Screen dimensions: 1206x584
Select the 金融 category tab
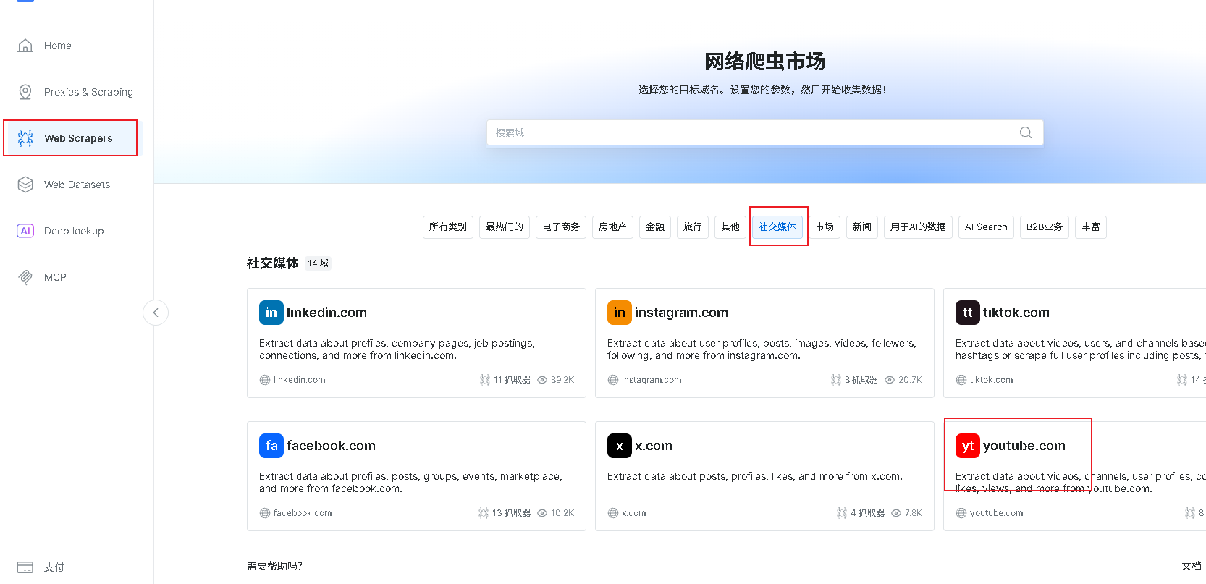(655, 227)
